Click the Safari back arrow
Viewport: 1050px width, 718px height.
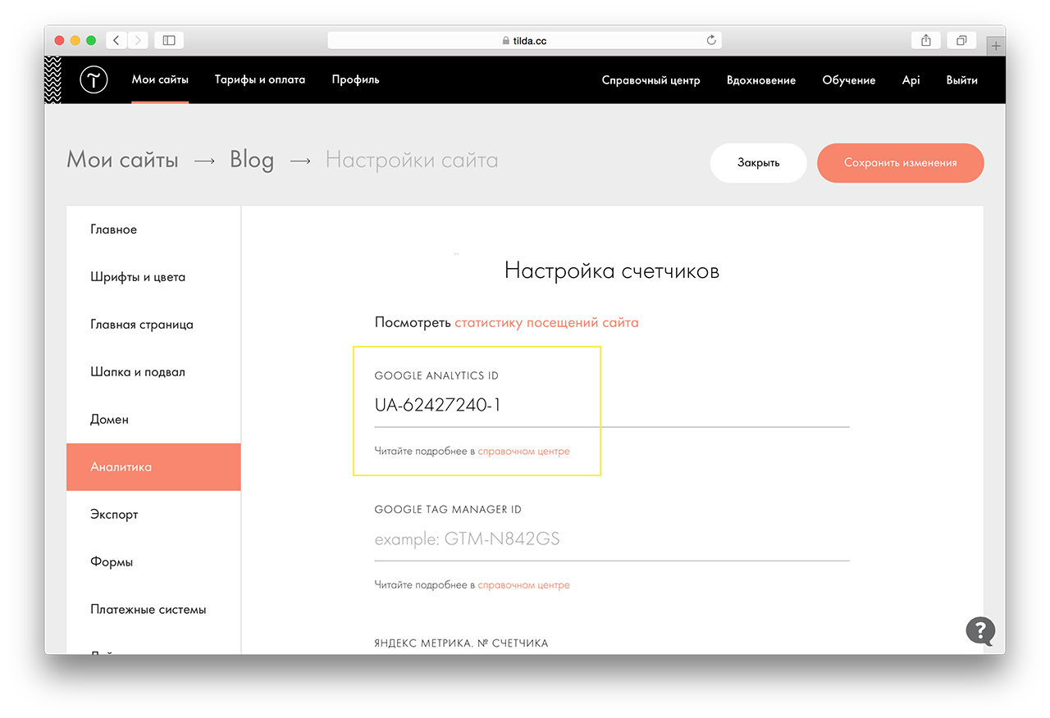(x=116, y=40)
